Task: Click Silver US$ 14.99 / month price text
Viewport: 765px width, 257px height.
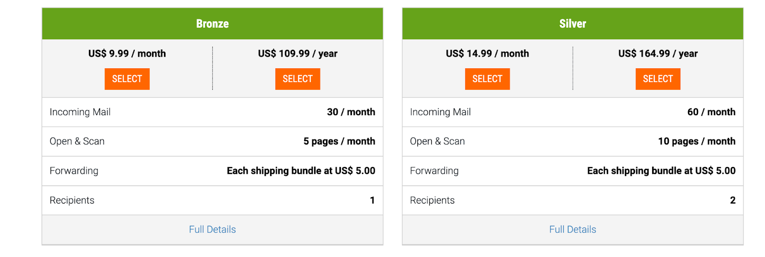Action: click(487, 54)
